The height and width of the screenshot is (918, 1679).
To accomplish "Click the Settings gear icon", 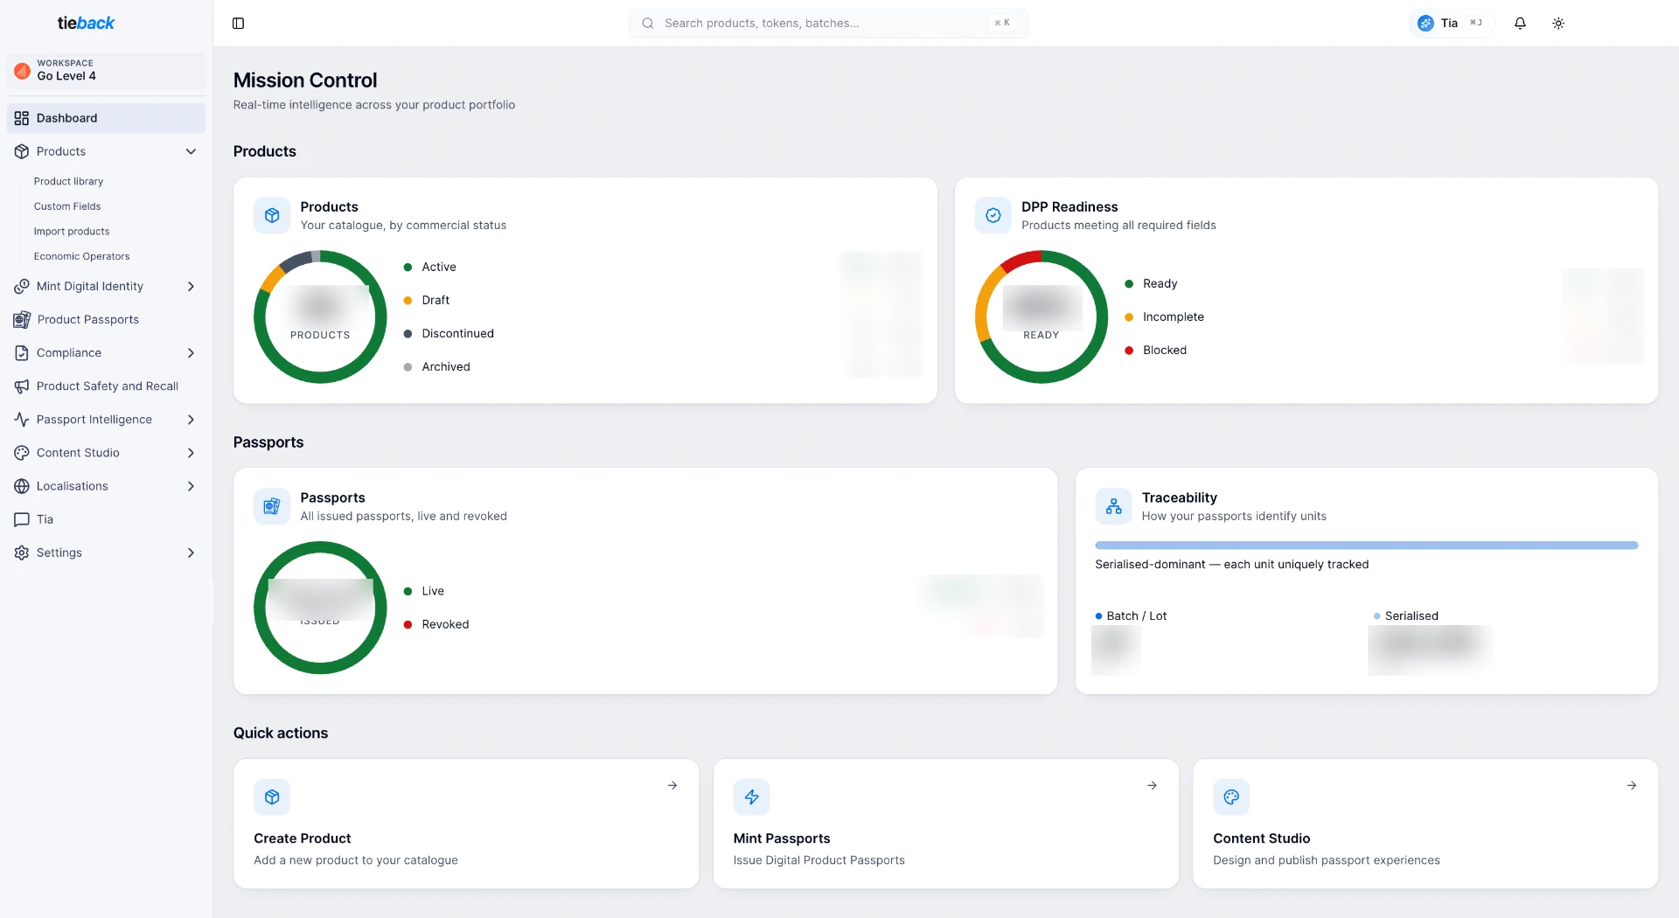I will [x=22, y=553].
